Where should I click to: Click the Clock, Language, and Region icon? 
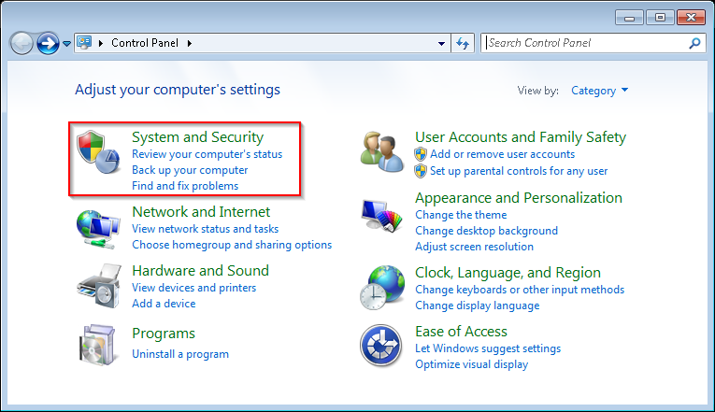pyautogui.click(x=382, y=287)
